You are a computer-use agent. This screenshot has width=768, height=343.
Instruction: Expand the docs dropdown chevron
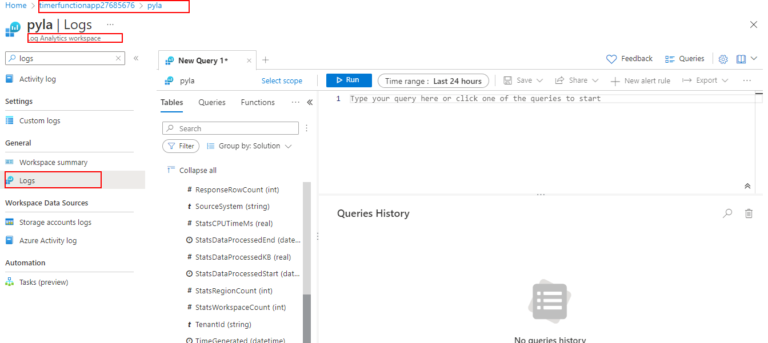tap(754, 59)
